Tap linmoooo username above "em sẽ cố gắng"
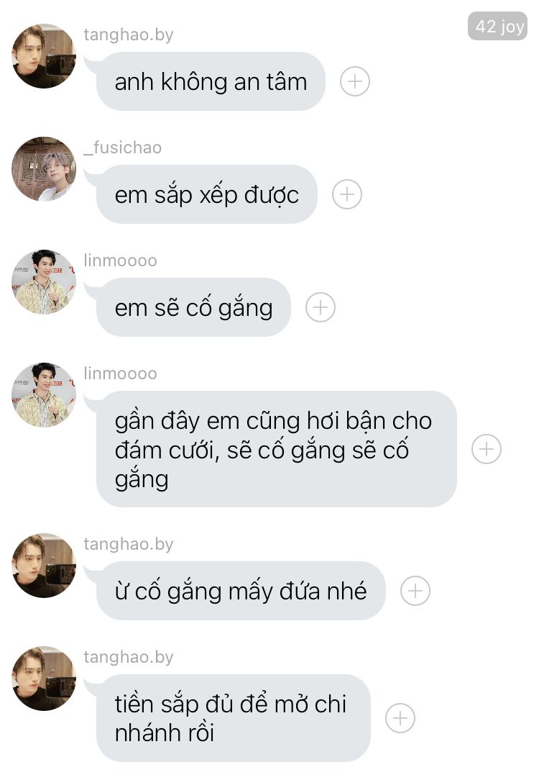539x780 pixels. pos(120,260)
